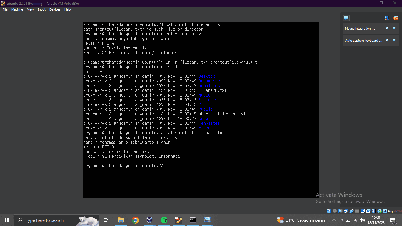Click the filebaru.txt entry in ls listing
This screenshot has height=226, width=402.
coord(212,90)
